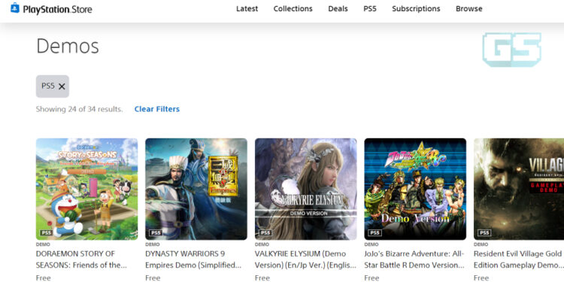
Task: Open JoJo's Bizarre Adventure demo thumbnail
Action: point(415,190)
